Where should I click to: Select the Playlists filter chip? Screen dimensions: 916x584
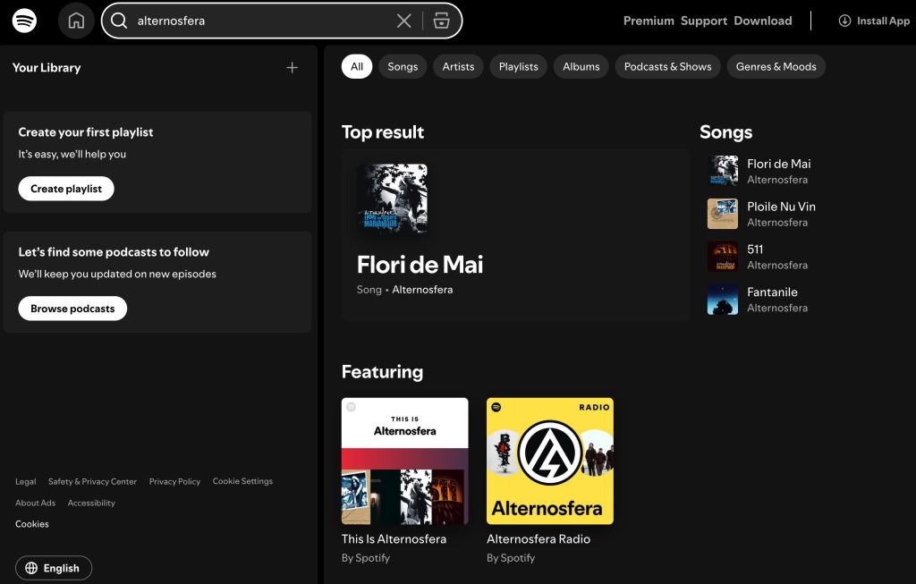coord(518,66)
